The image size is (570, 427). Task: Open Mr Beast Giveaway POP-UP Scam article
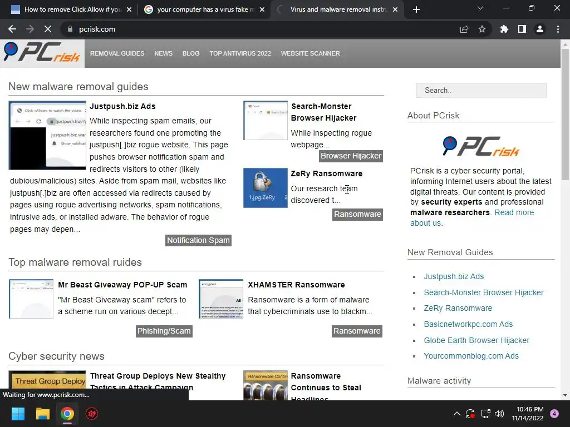tap(122, 285)
